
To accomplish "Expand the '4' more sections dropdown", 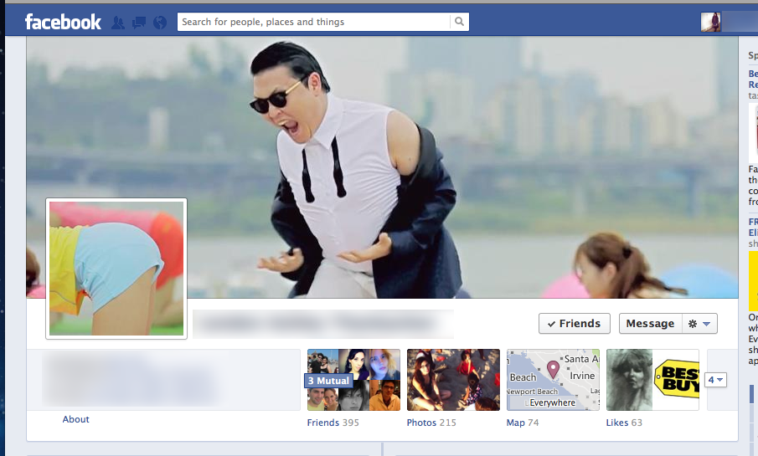I will 715,380.
